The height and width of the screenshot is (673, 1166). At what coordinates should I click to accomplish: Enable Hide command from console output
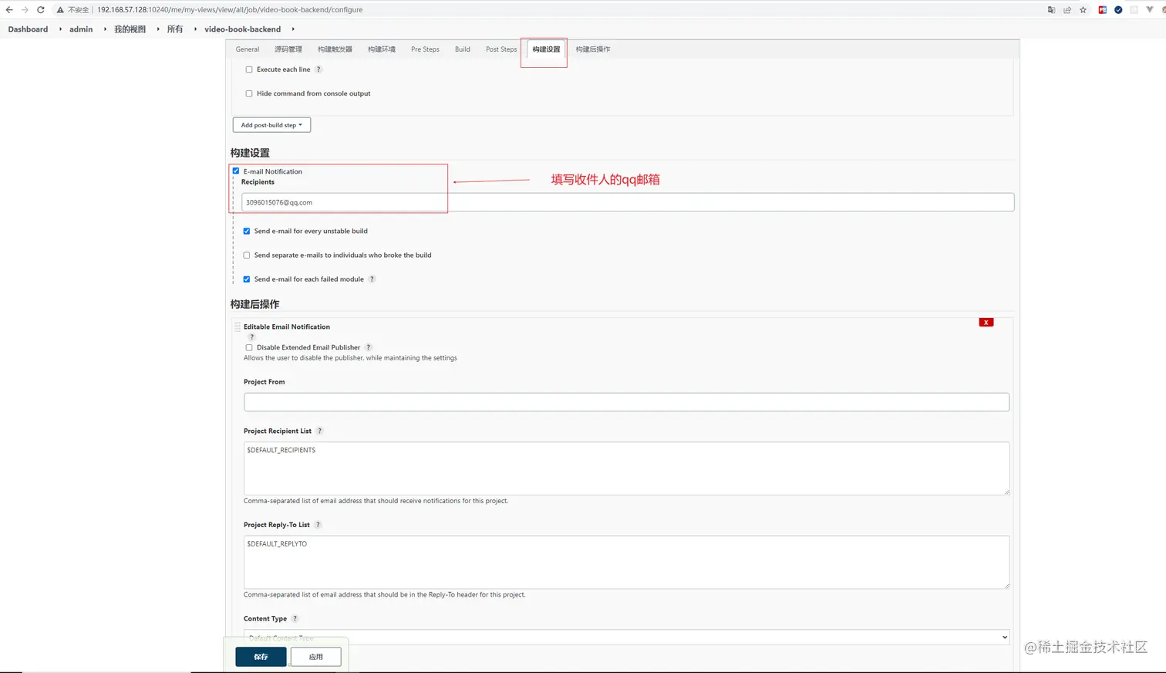coord(249,93)
